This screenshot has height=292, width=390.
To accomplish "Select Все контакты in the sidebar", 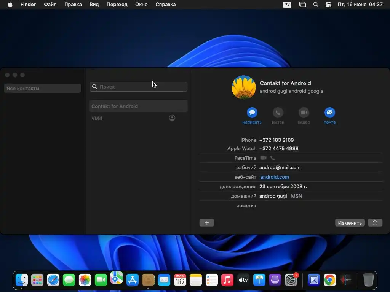I will (x=43, y=88).
